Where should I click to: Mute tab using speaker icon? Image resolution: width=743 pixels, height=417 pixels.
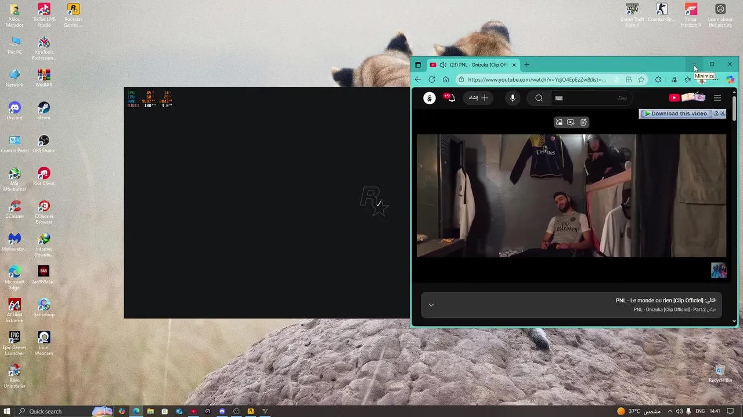tap(443, 65)
